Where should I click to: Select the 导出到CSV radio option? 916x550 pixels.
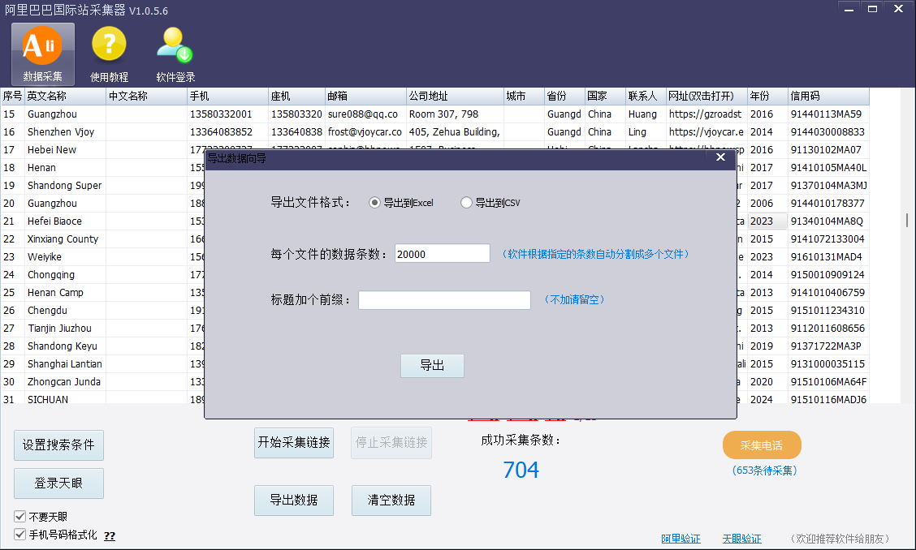point(490,203)
